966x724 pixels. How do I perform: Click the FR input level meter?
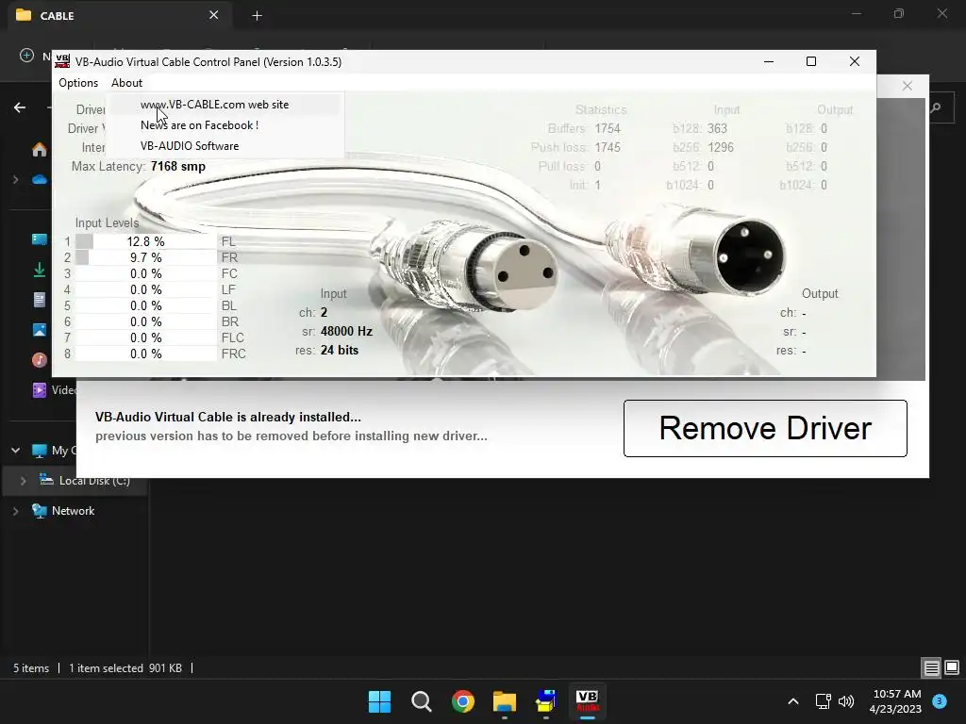coord(146,257)
